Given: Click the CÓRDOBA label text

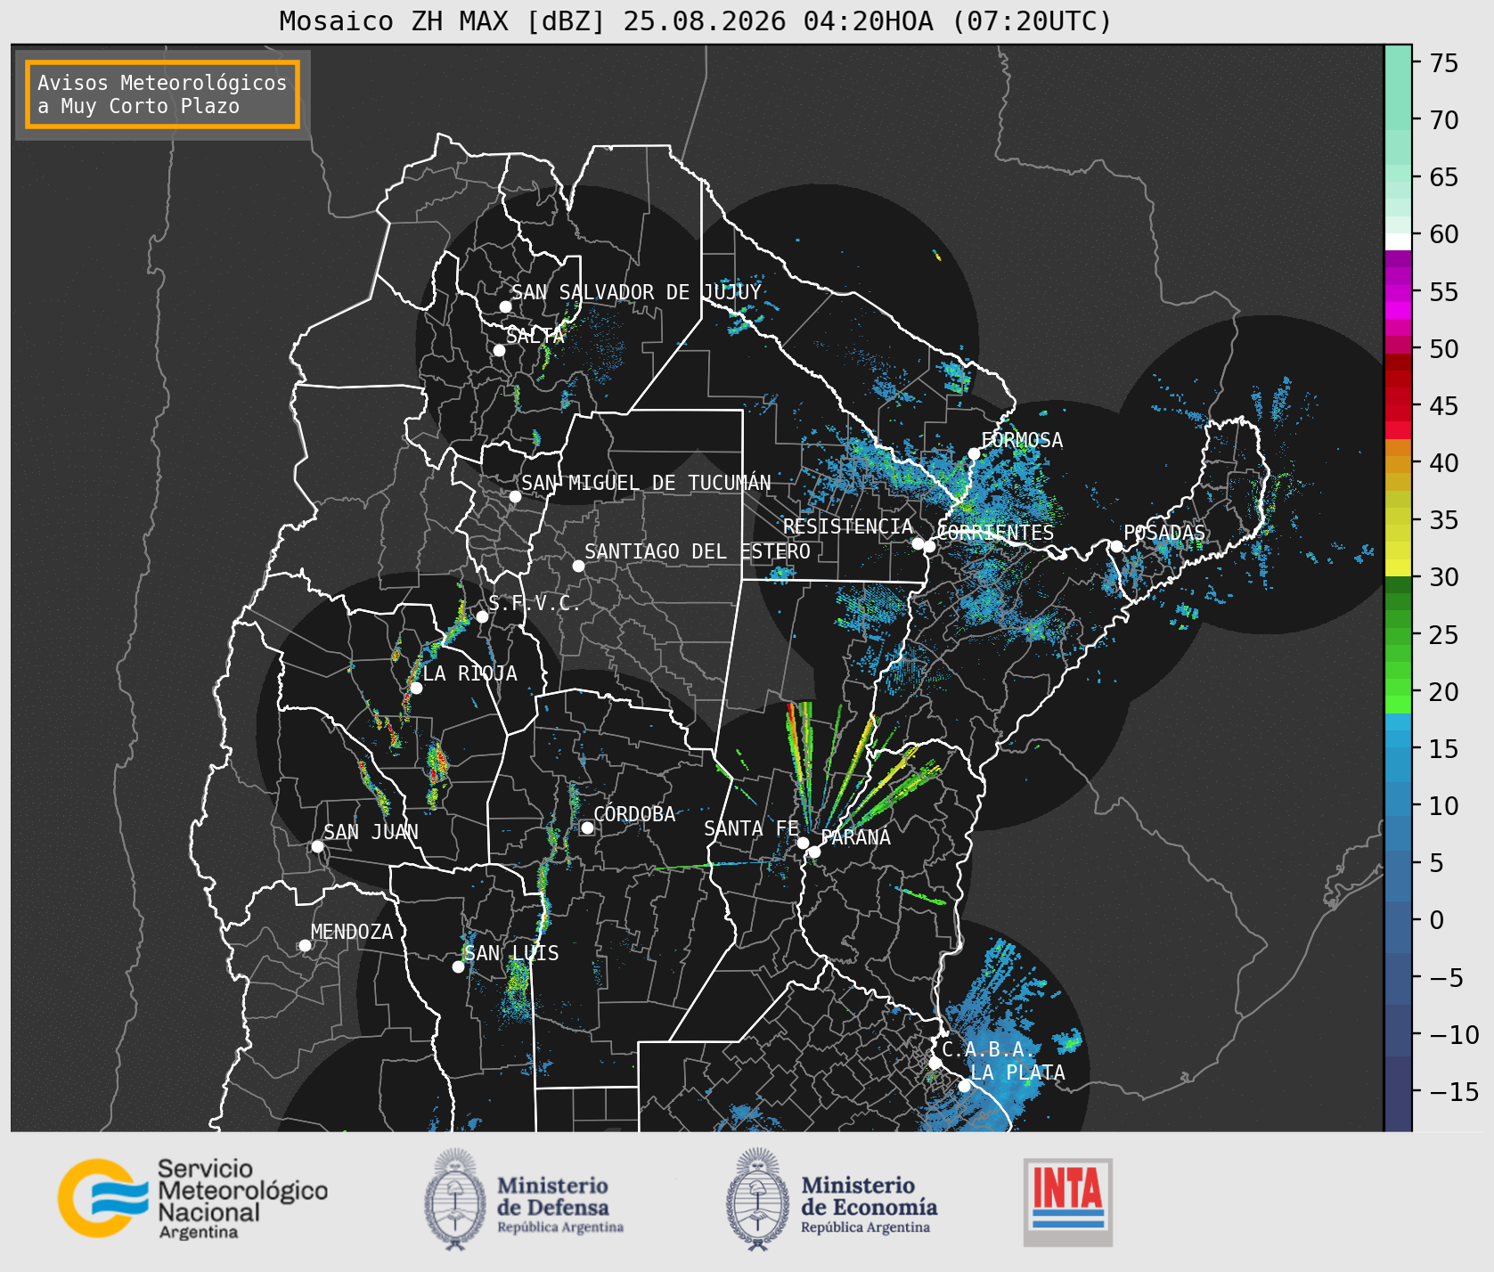Looking at the screenshot, I should [634, 814].
